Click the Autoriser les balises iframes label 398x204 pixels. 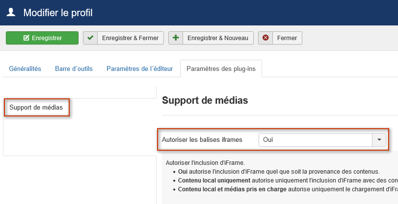click(x=202, y=140)
